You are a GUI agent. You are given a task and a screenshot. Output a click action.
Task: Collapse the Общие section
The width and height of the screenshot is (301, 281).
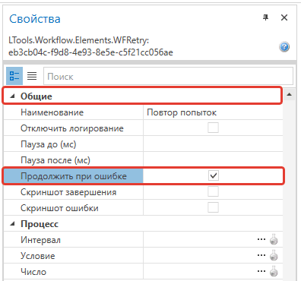[12, 96]
